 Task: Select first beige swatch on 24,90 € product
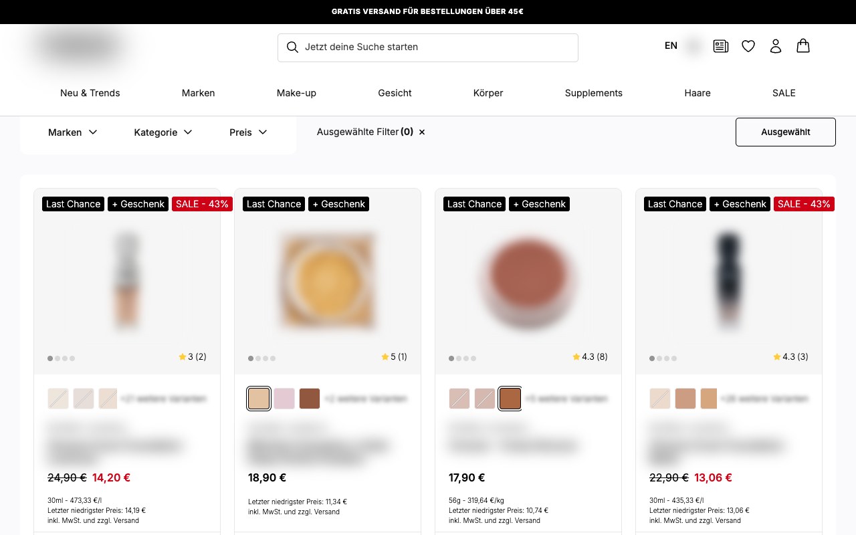tap(58, 399)
